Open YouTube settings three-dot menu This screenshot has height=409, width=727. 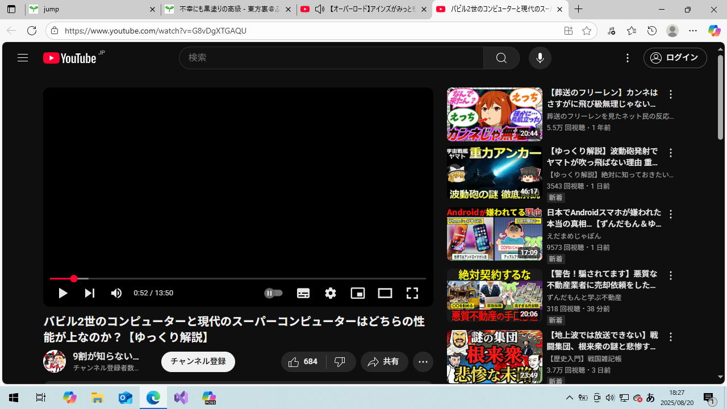(628, 58)
